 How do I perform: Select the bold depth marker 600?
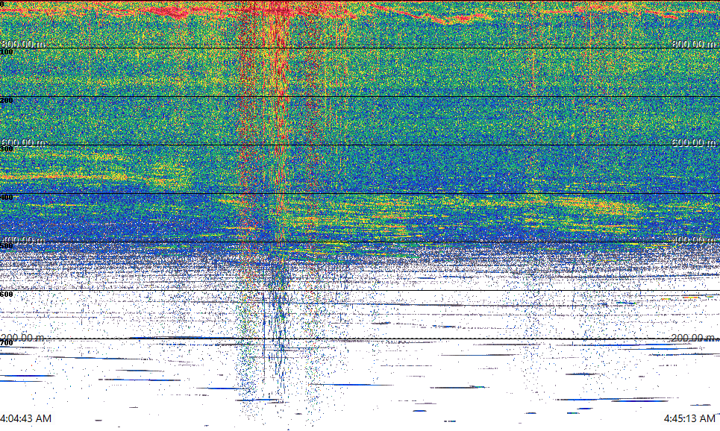pyautogui.click(x=7, y=295)
